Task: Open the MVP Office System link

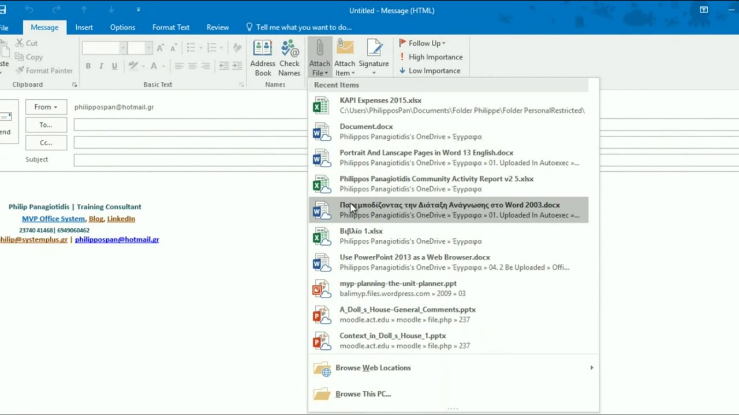Action: (x=53, y=219)
